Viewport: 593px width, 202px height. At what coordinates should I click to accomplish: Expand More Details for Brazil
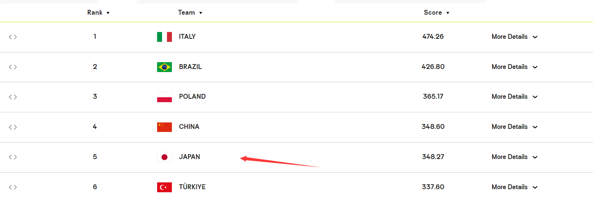pos(514,67)
